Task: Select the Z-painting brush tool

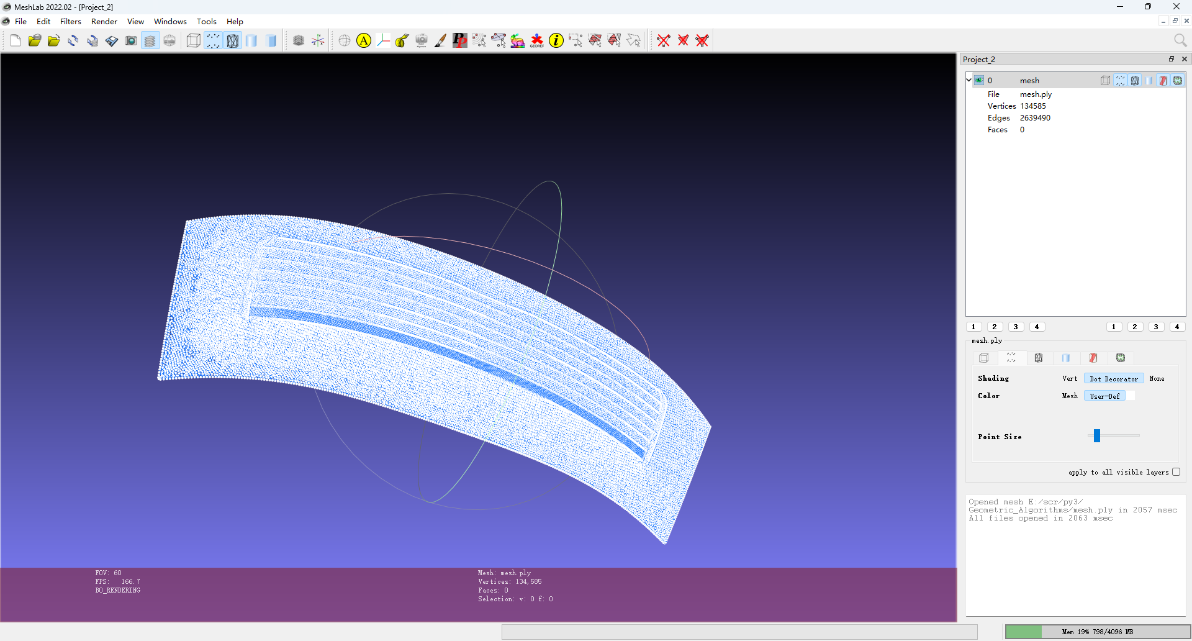Action: click(x=441, y=41)
